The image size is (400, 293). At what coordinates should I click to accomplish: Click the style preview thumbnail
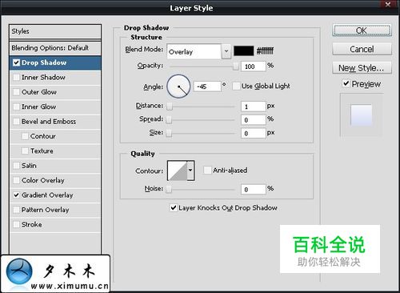coord(361,115)
